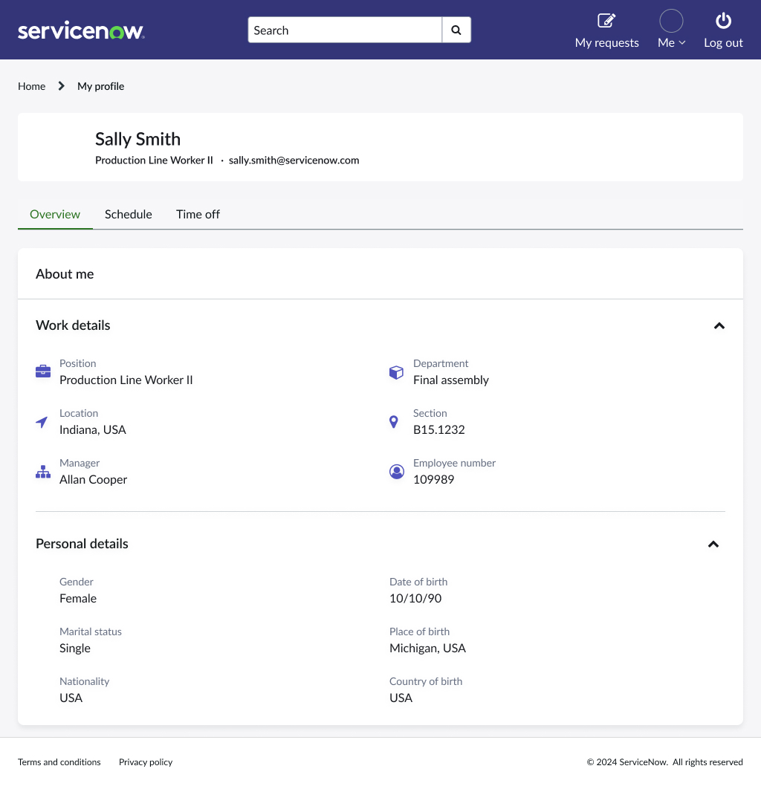Click the Department cube icon

tap(397, 372)
